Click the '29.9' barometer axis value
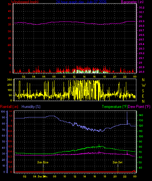152x181 pixels. pyautogui.click(x=142, y=21)
